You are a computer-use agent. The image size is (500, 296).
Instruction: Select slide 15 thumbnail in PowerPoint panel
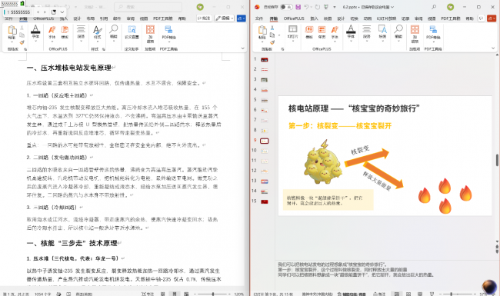pos(265,201)
